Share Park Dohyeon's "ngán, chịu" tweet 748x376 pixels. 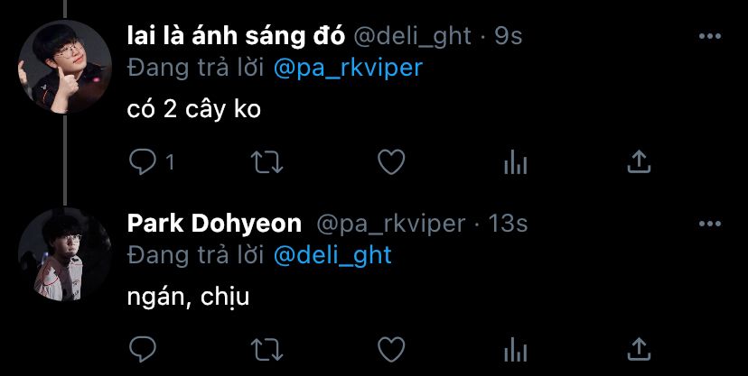639,350
